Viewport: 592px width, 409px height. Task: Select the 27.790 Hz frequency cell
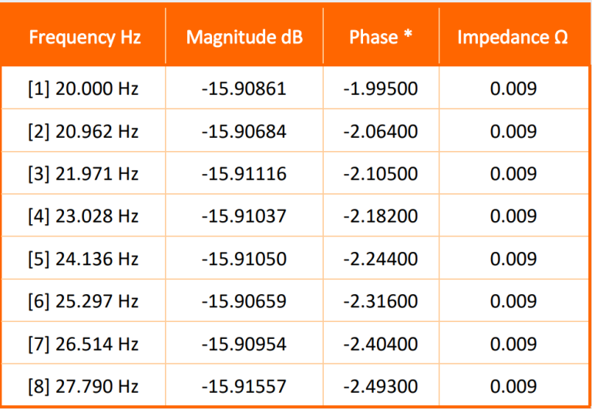83,386
